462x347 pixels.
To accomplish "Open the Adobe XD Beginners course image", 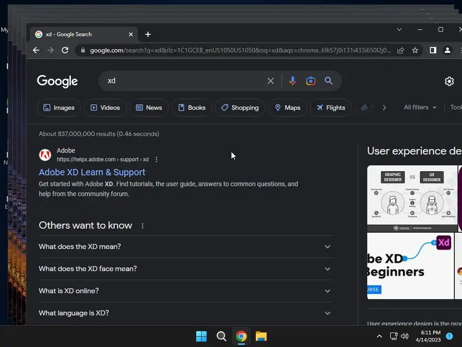I will (x=411, y=266).
